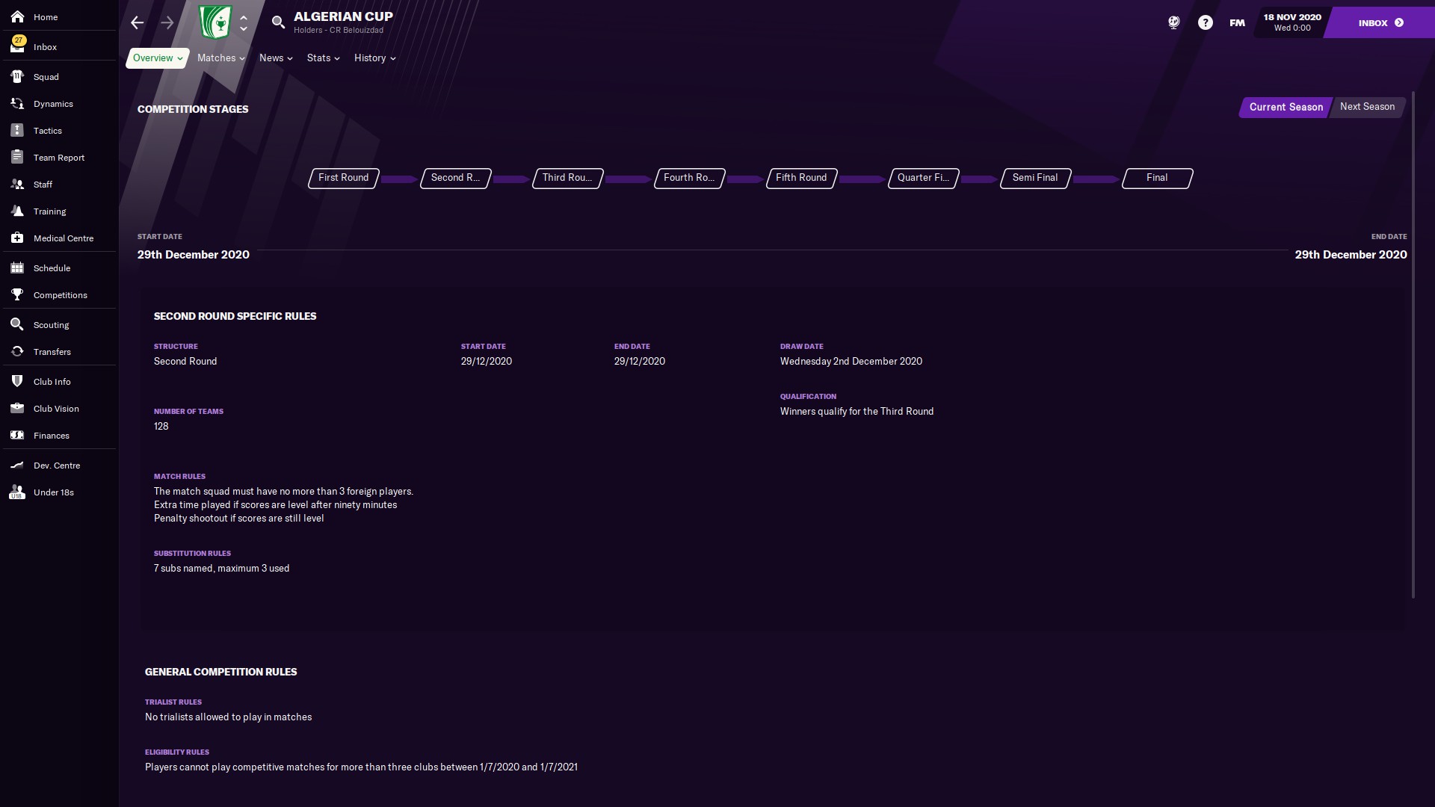This screenshot has width=1435, height=807.
Task: Open the Finances icon
Action: 17,435
